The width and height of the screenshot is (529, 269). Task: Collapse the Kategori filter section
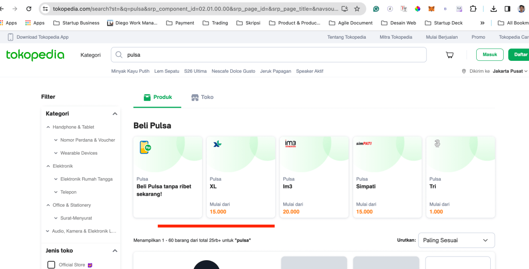[115, 114]
